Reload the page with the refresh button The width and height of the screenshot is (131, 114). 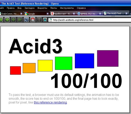pos(26,20)
